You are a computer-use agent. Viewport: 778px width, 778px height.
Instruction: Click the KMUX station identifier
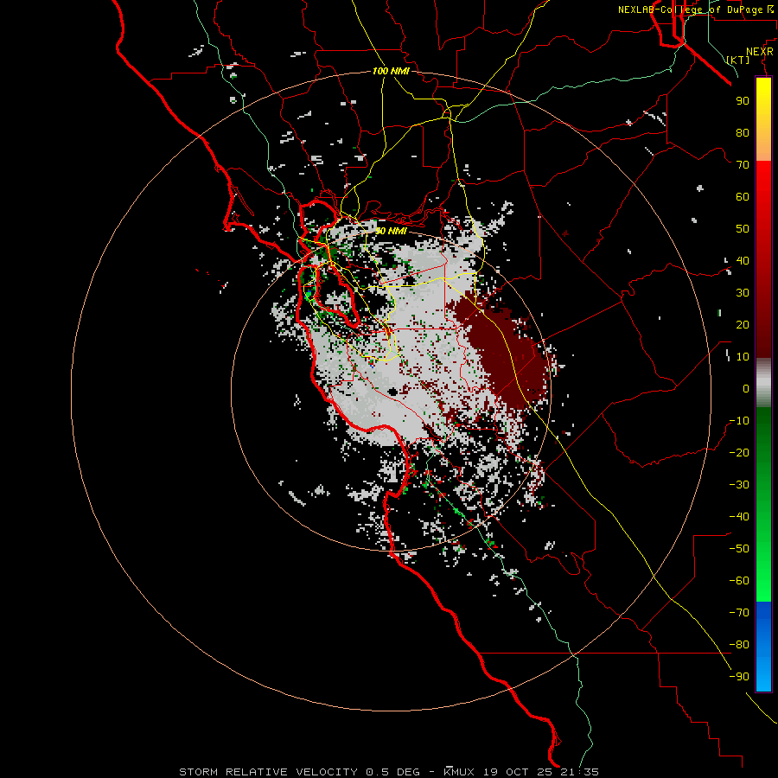(x=460, y=772)
